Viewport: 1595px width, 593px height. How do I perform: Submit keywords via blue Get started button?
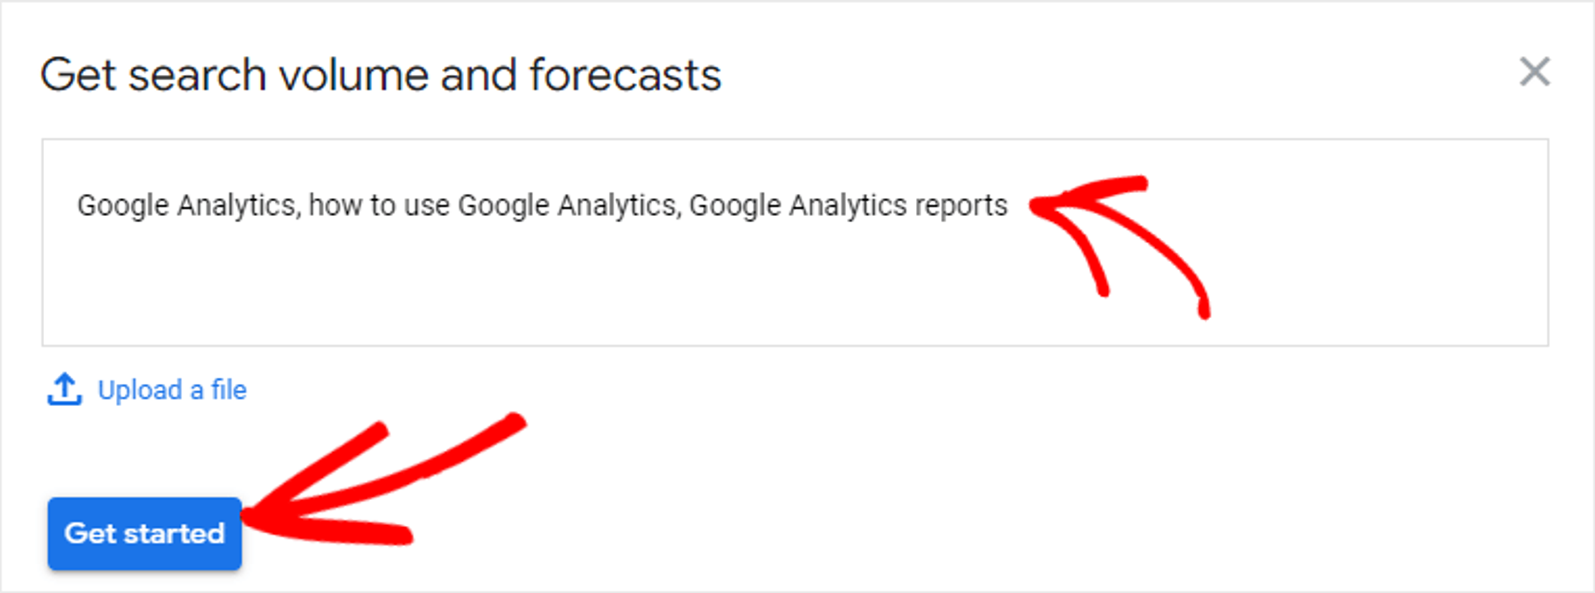[x=145, y=533]
